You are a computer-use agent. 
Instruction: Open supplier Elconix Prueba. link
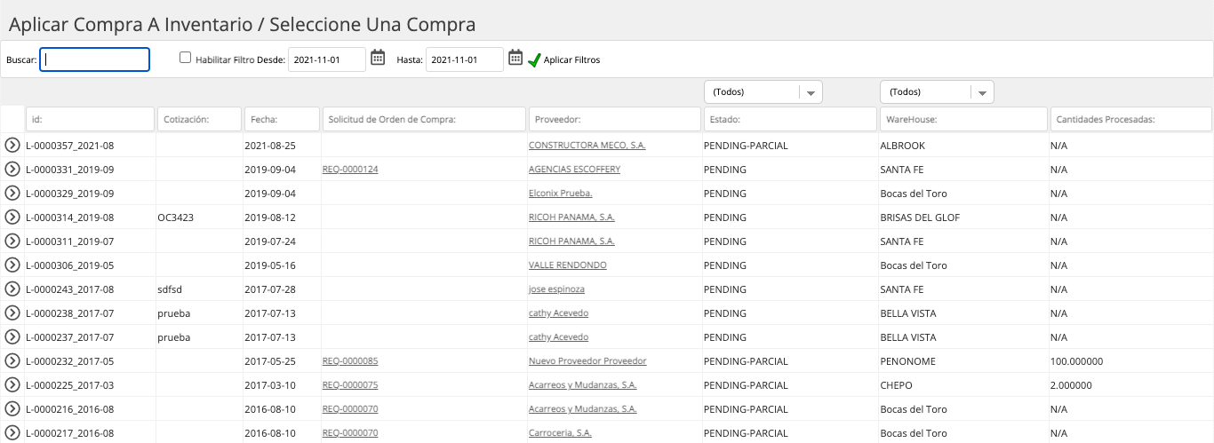click(560, 193)
